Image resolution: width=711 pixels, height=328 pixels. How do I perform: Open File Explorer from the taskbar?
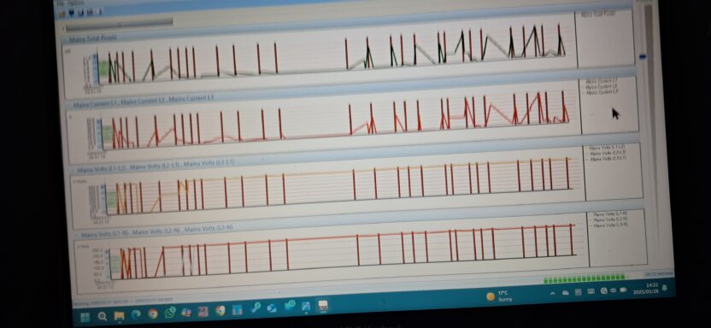click(120, 315)
